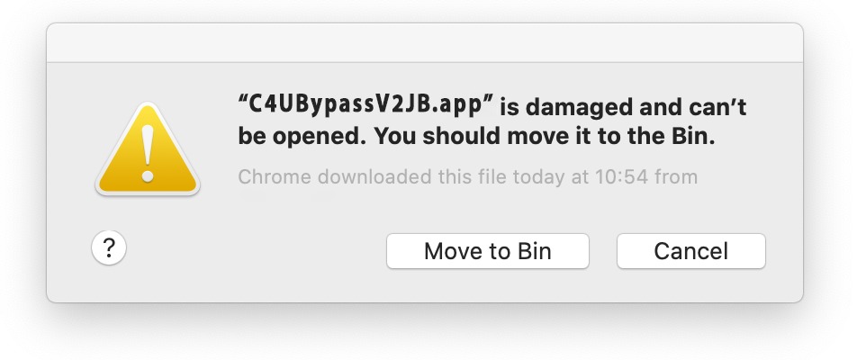Click the "C4UBypassV2JB.app" filename text
This screenshot has height=360, width=857.
366,106
